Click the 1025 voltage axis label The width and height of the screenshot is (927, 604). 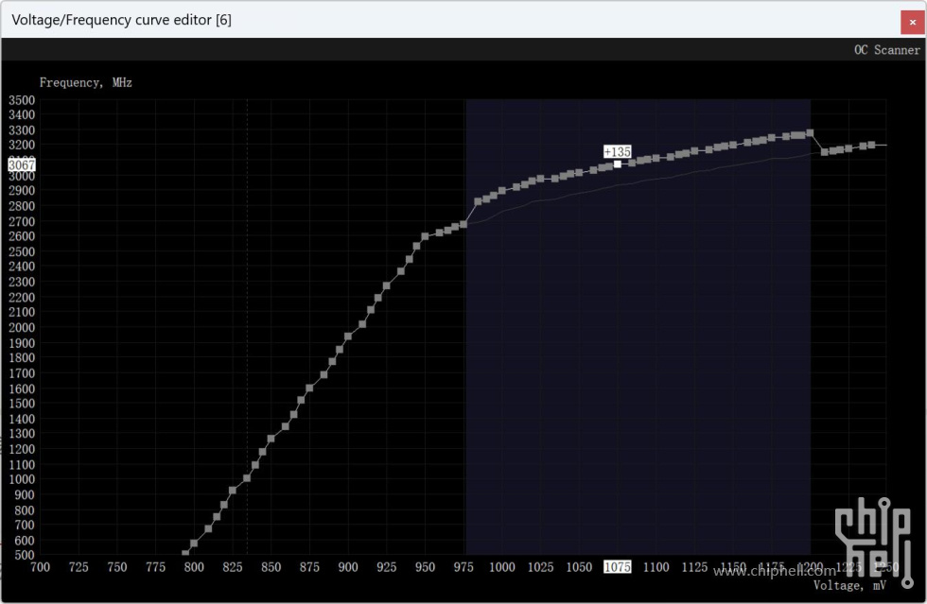[x=540, y=567]
